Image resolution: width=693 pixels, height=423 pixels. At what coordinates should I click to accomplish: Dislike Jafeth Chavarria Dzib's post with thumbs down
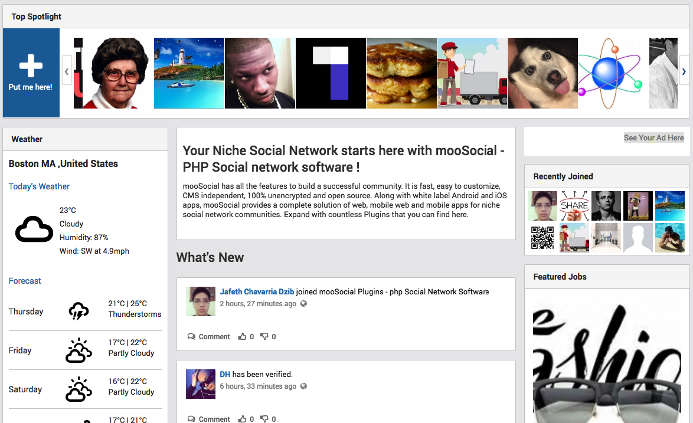[x=264, y=336]
